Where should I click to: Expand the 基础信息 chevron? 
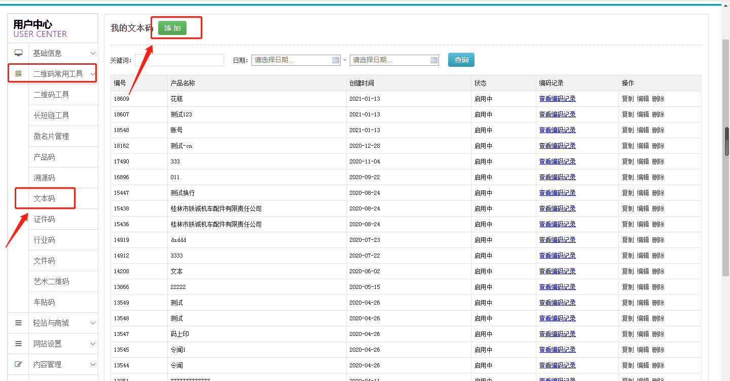click(93, 53)
